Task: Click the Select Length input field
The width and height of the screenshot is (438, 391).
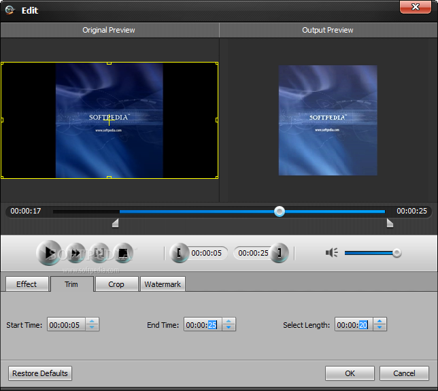Action: pyautogui.click(x=354, y=324)
